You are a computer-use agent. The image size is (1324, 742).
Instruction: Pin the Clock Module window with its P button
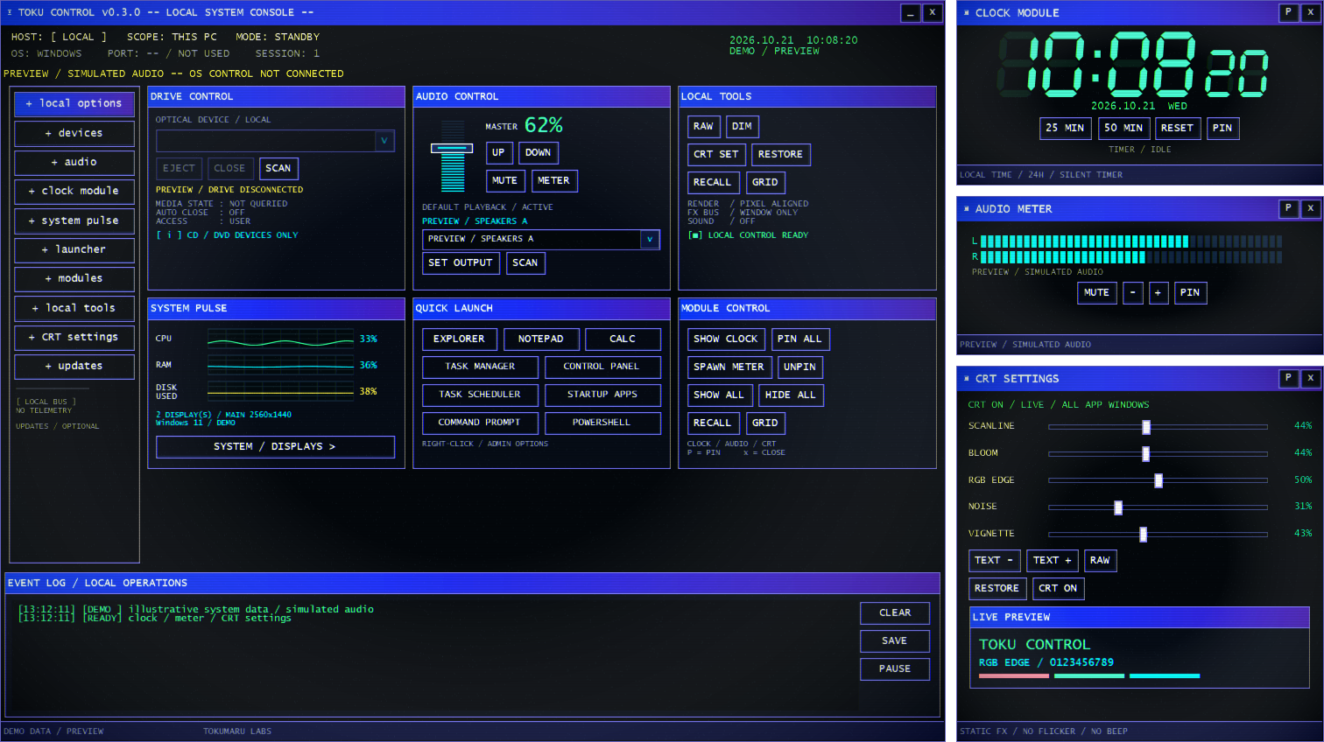1288,12
